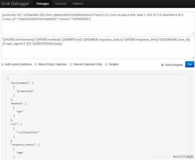Disable the Autocomplete checkbox

(162, 65)
